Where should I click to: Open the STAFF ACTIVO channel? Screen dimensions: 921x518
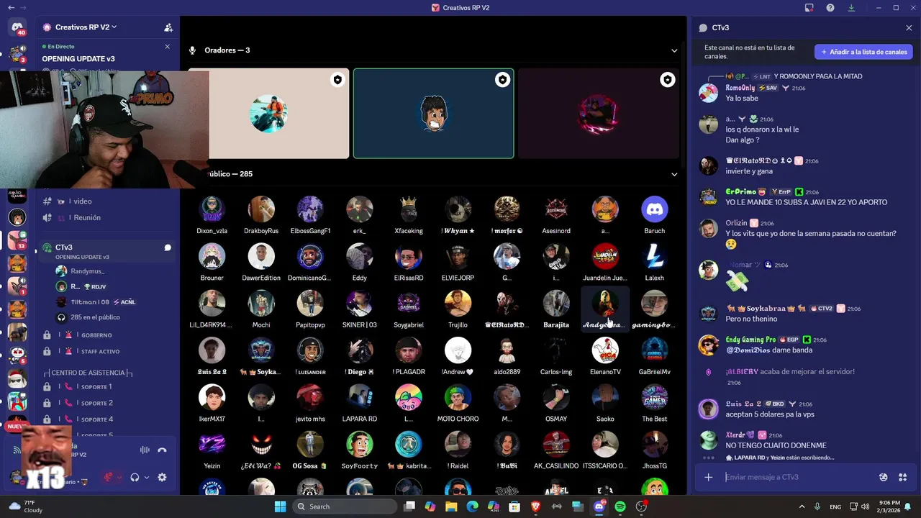pos(108,351)
